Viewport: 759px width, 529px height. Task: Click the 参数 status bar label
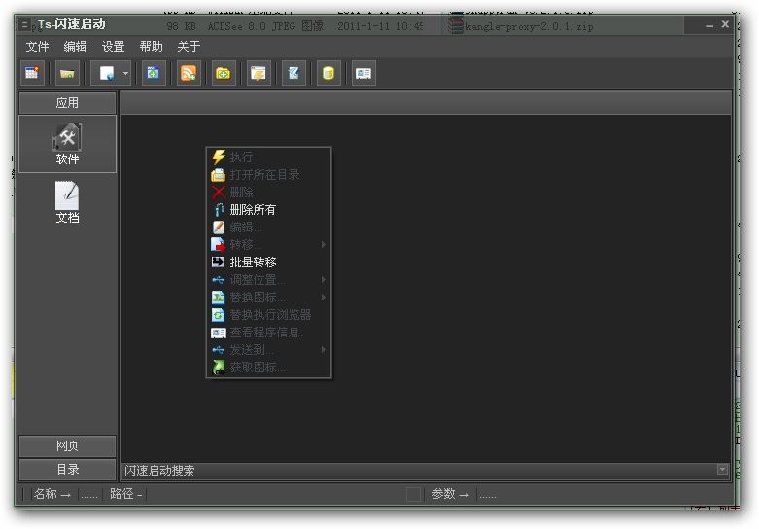443,494
